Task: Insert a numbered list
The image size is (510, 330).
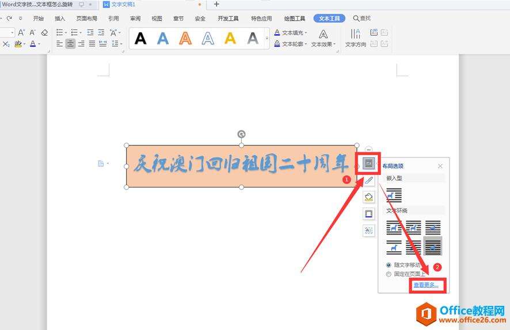Action: (x=74, y=32)
